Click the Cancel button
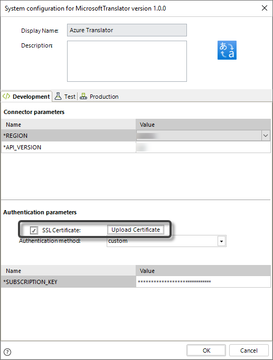 pyautogui.click(x=249, y=350)
